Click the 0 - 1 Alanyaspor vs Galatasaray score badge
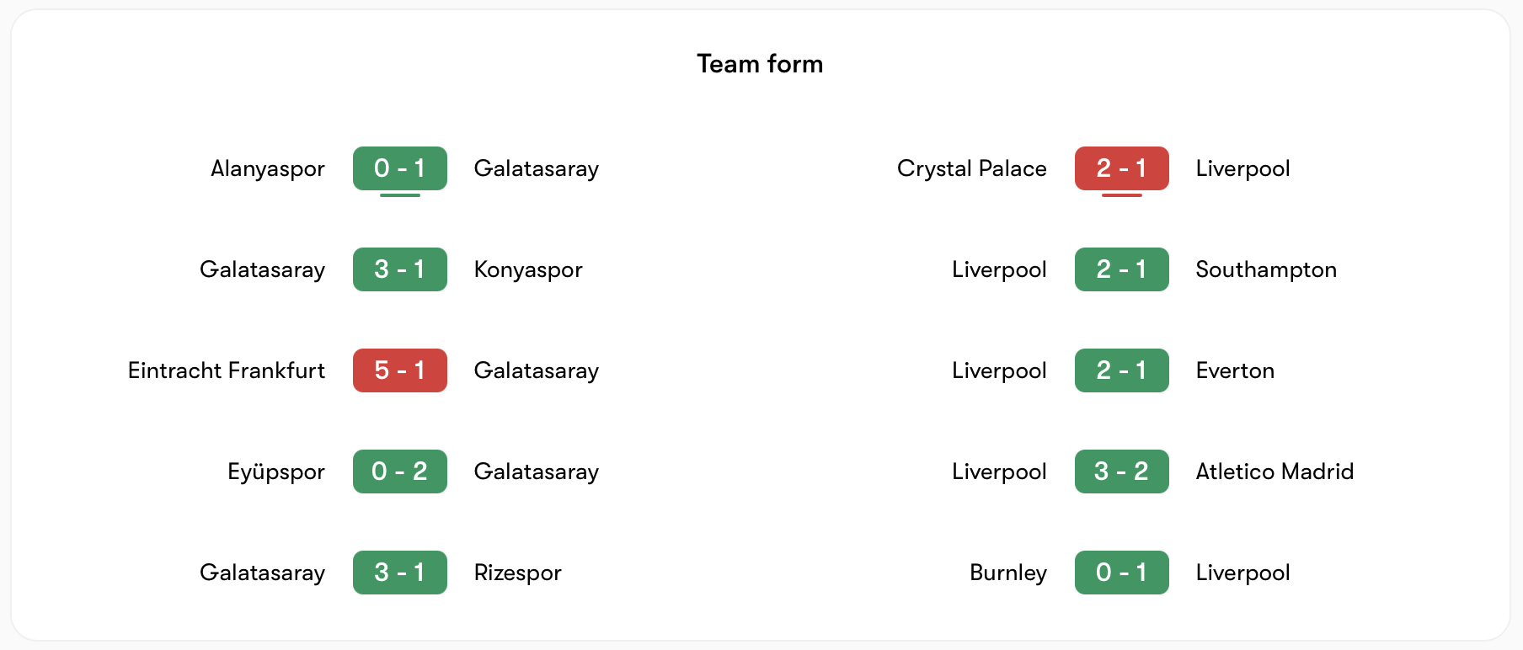This screenshot has height=650, width=1523. pyautogui.click(x=399, y=168)
